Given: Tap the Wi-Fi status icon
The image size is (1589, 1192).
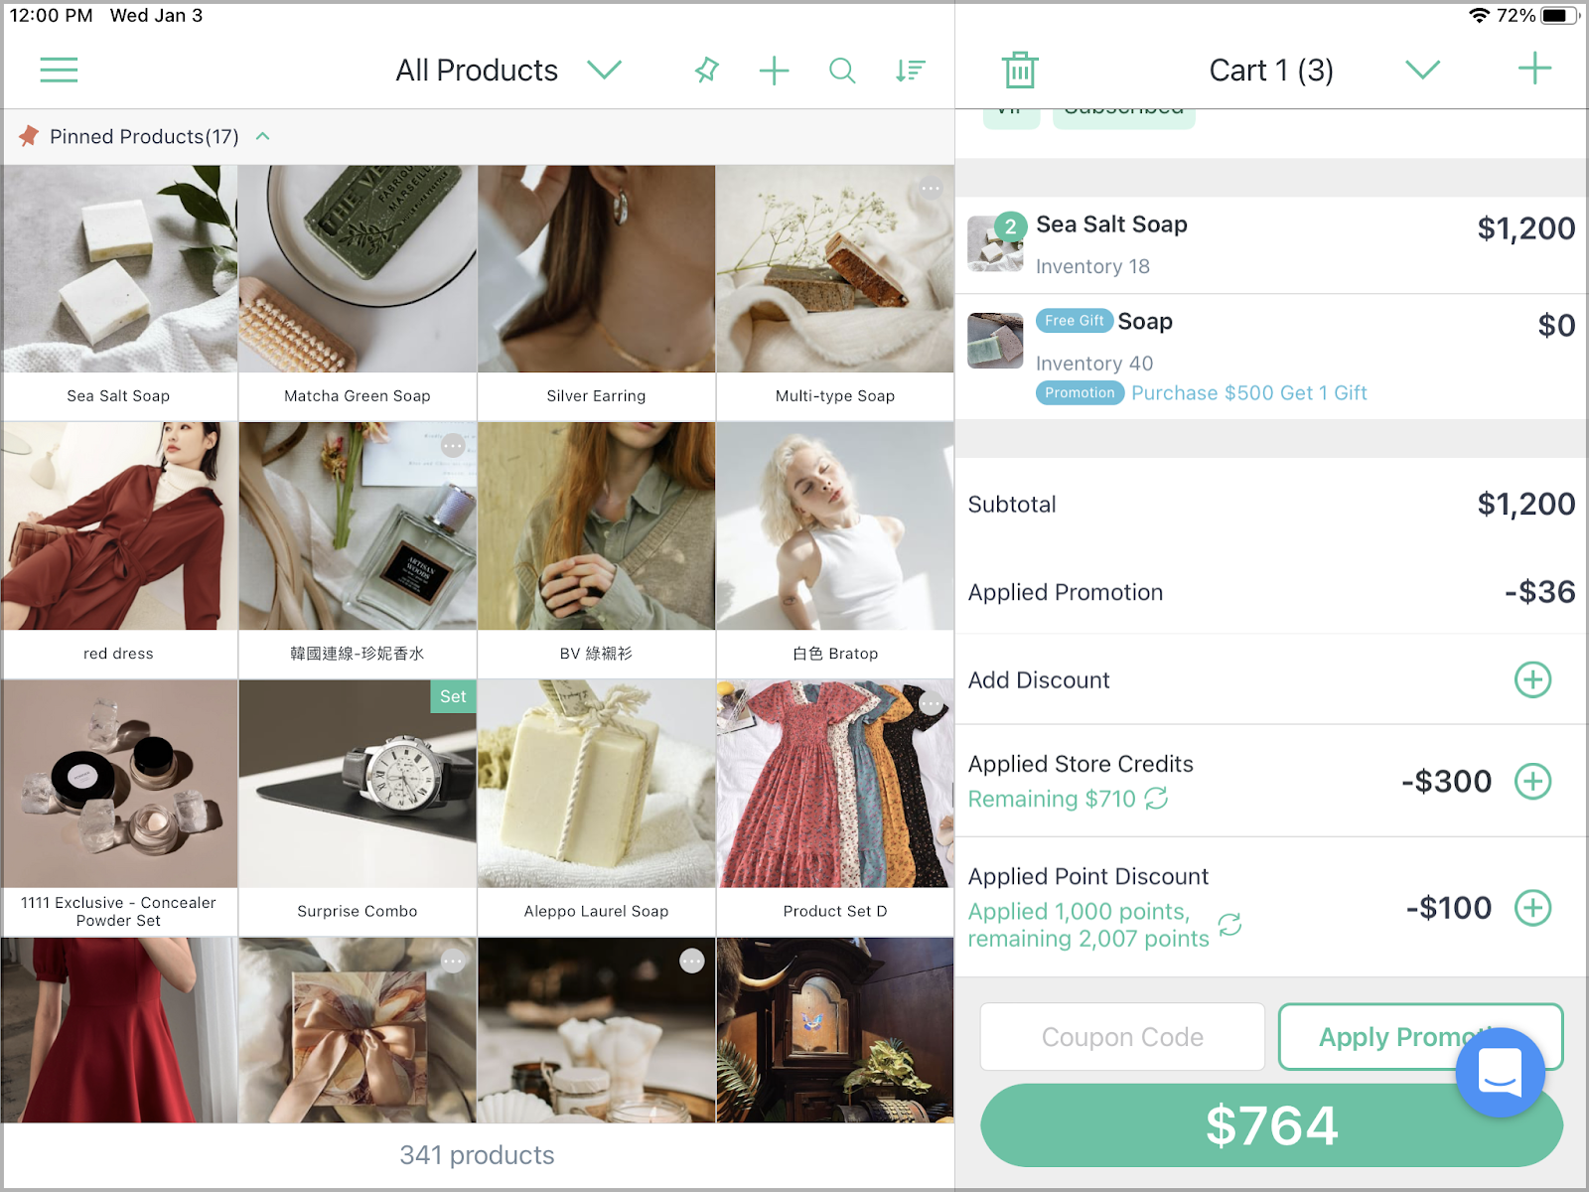Looking at the screenshot, I should click(x=1479, y=15).
